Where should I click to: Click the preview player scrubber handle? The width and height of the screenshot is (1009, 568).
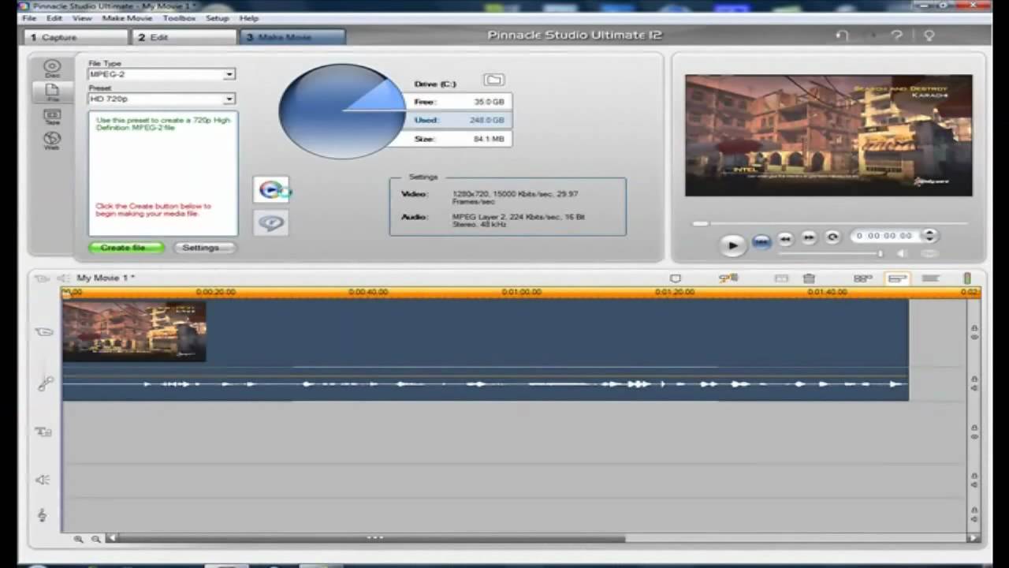[x=700, y=224]
